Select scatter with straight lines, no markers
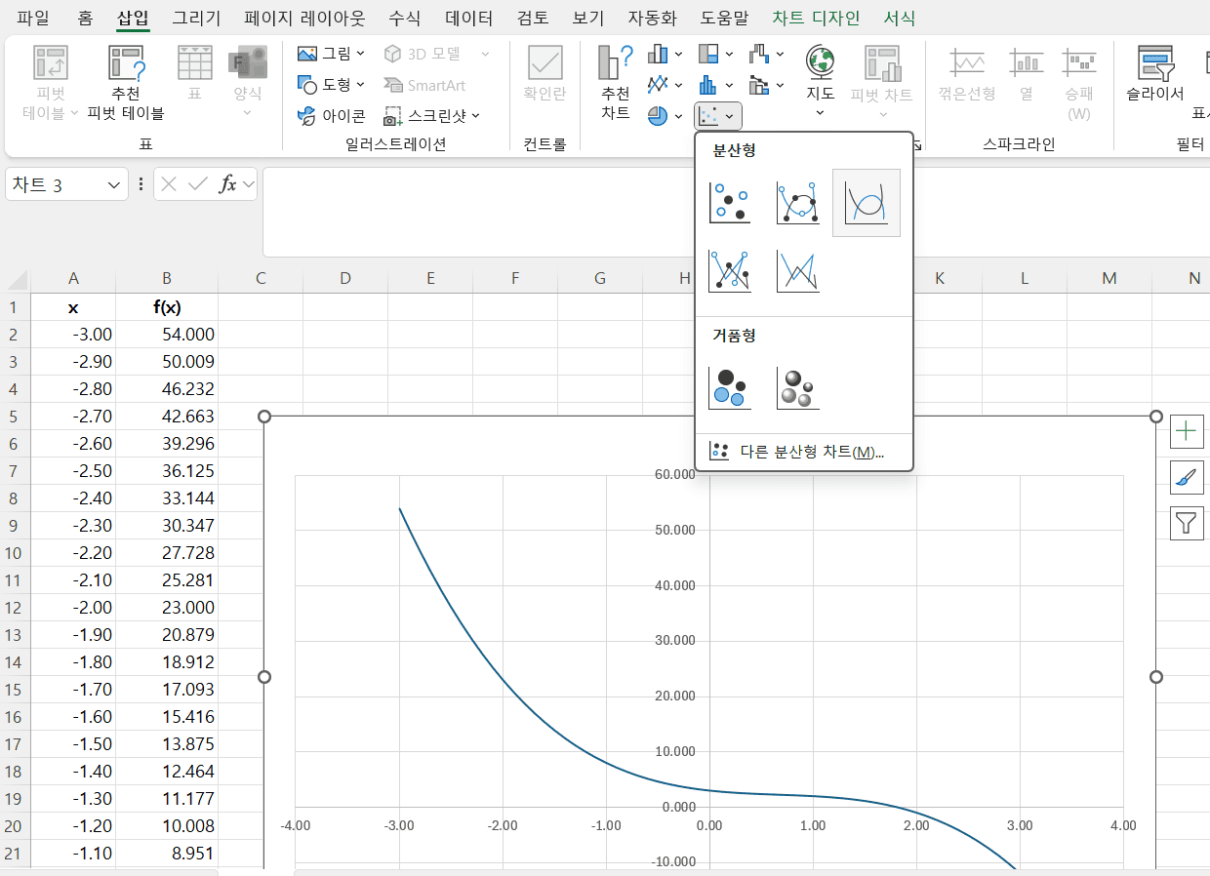The width and height of the screenshot is (1210, 876). 797,271
